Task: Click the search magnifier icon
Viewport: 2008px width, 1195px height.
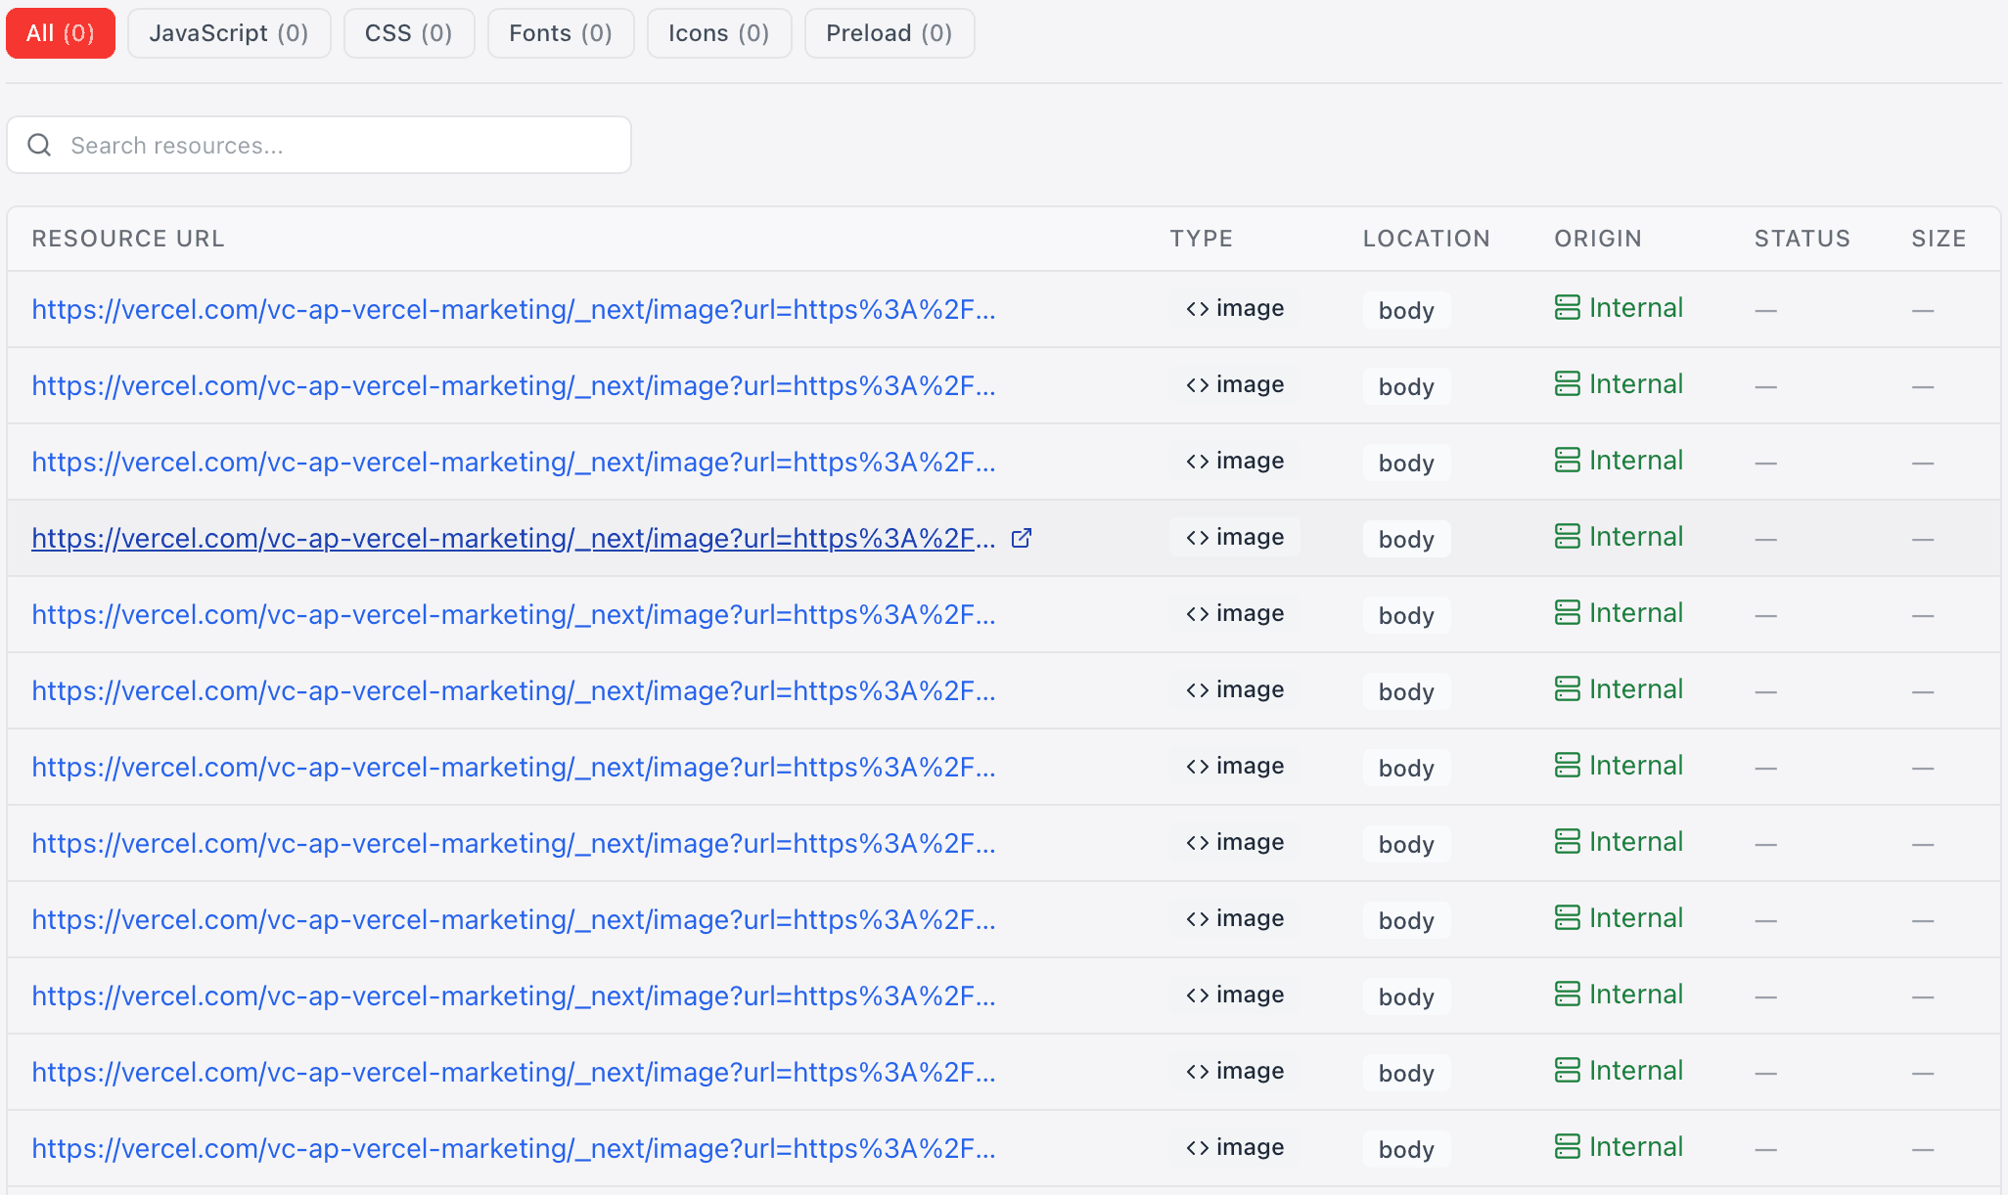Action: click(39, 146)
